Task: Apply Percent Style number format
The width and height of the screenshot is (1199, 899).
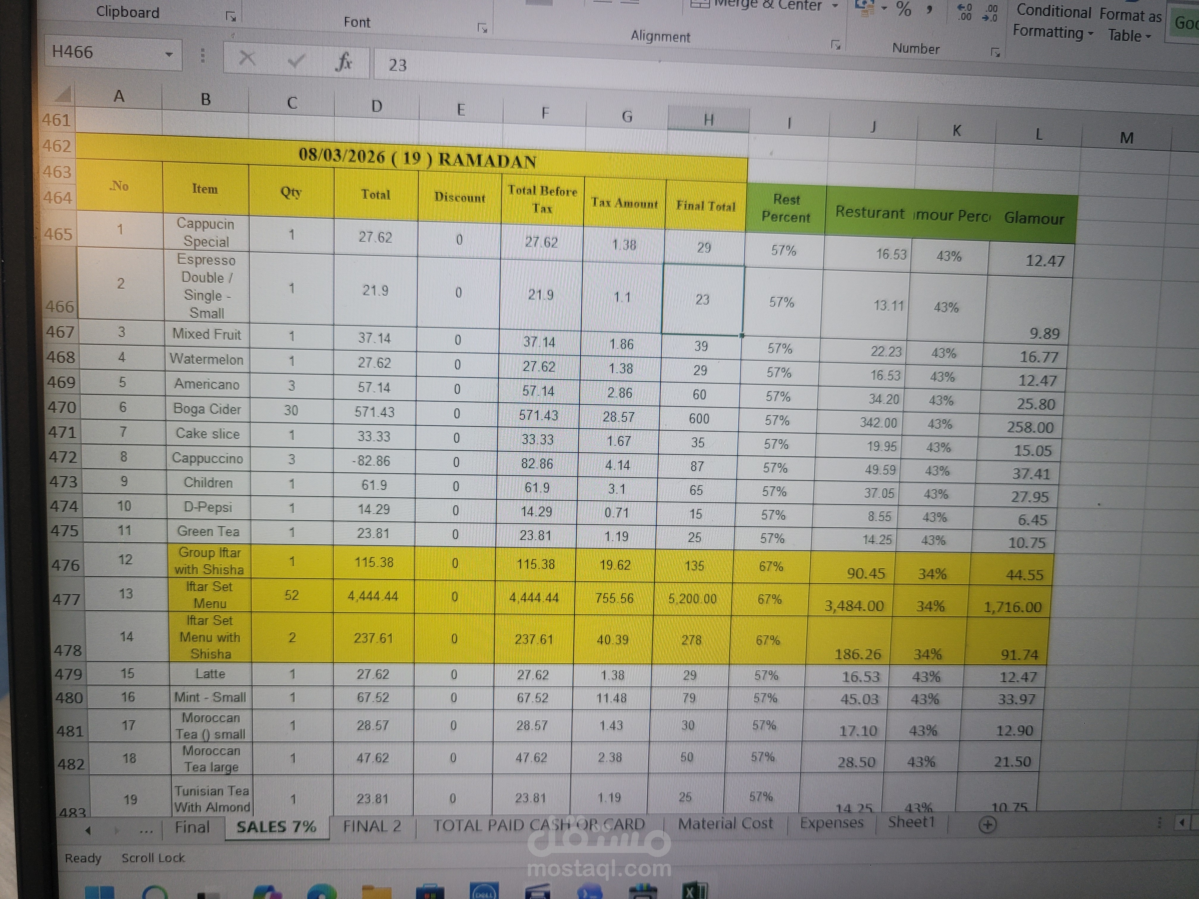Action: [904, 9]
